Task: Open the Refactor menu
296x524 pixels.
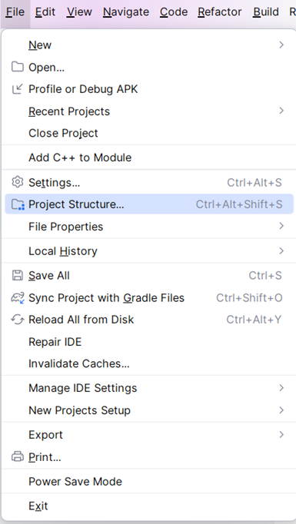Action: 220,12
